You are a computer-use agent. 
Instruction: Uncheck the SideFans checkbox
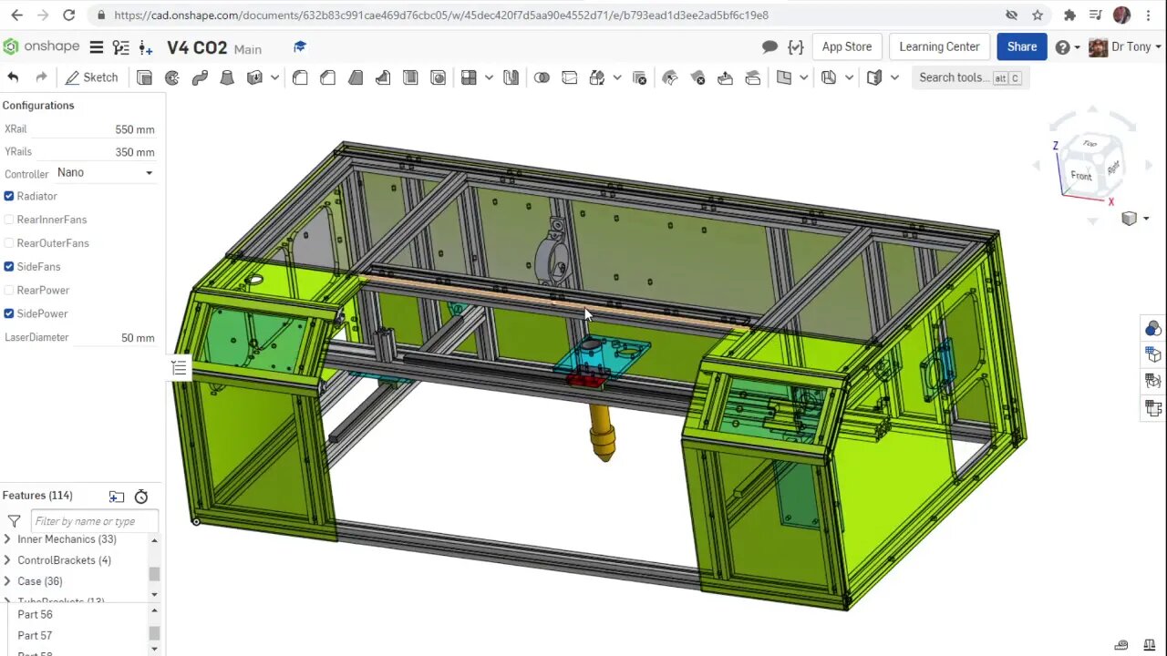click(x=9, y=266)
